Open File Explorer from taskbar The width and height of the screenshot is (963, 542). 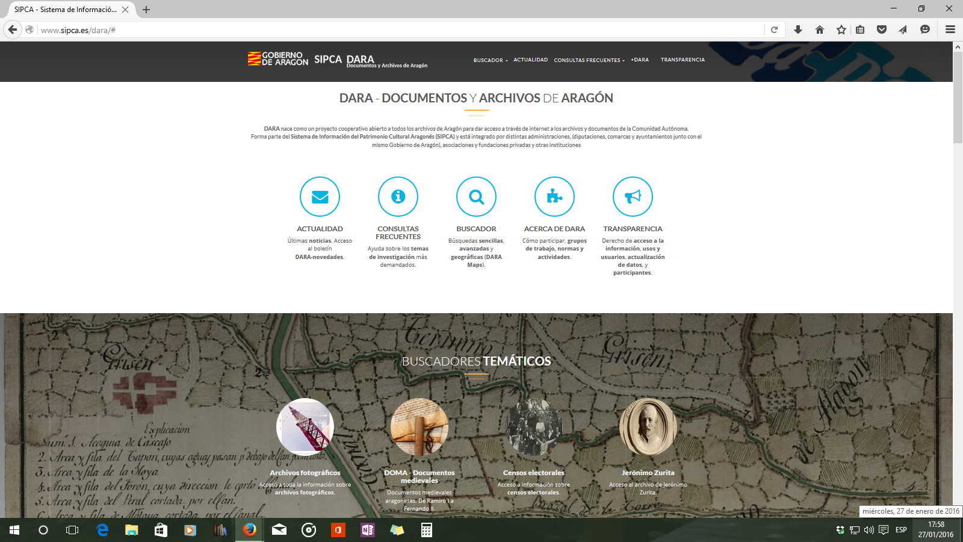131,530
